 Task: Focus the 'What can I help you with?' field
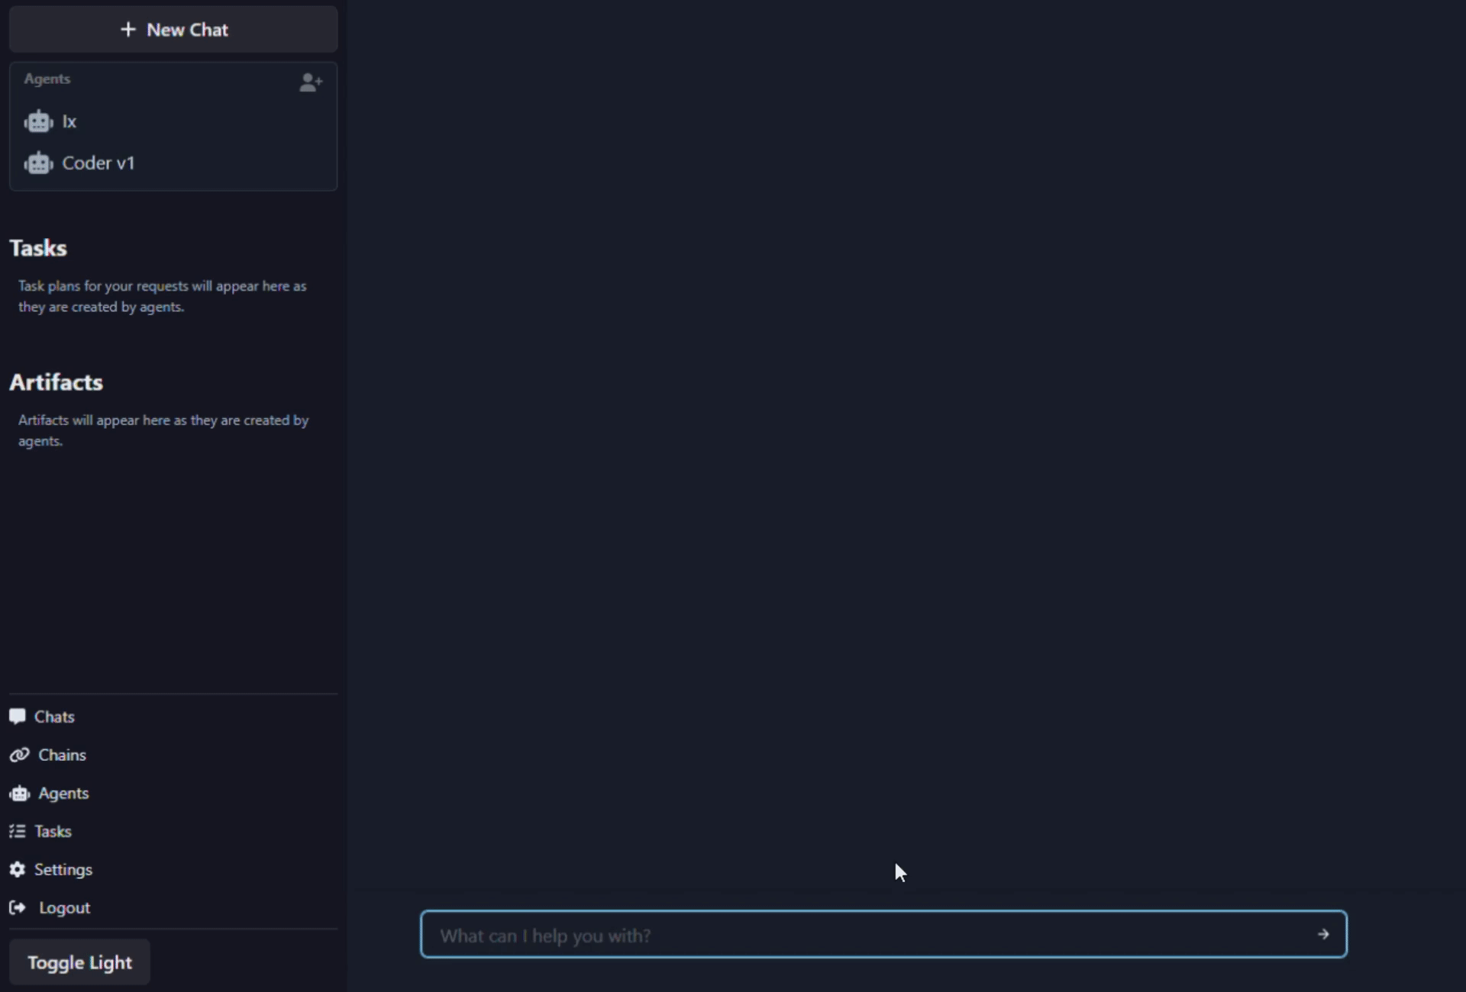pyautogui.click(x=863, y=935)
